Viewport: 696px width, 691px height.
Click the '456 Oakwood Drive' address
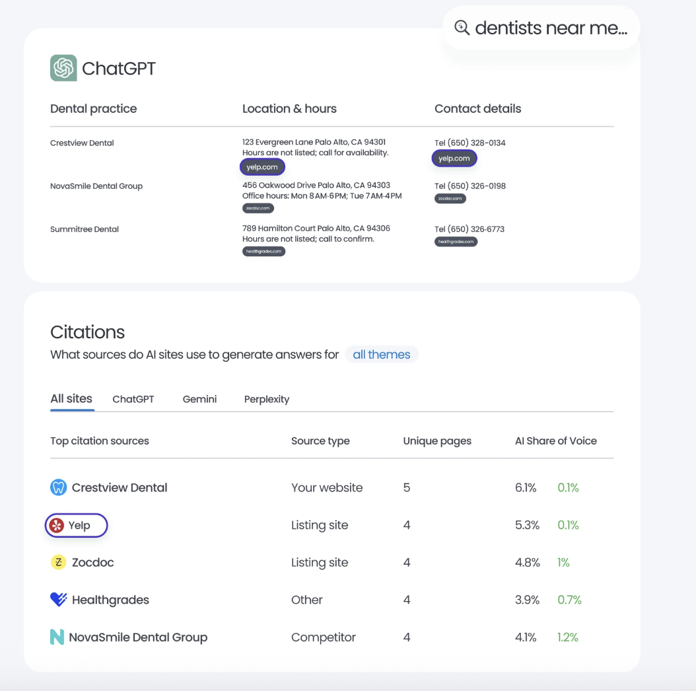pos(316,185)
